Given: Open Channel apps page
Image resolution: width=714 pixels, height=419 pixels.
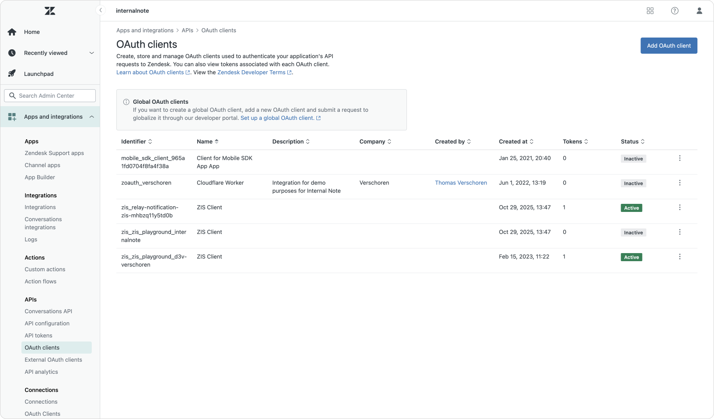Looking at the screenshot, I should [42, 165].
